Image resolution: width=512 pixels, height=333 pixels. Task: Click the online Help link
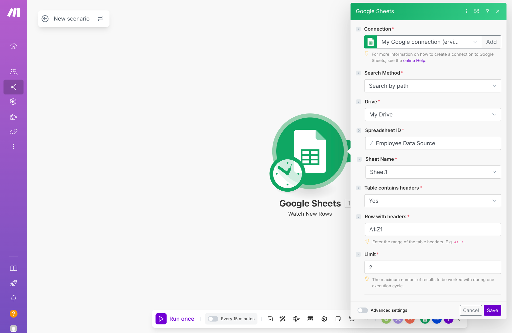414,60
